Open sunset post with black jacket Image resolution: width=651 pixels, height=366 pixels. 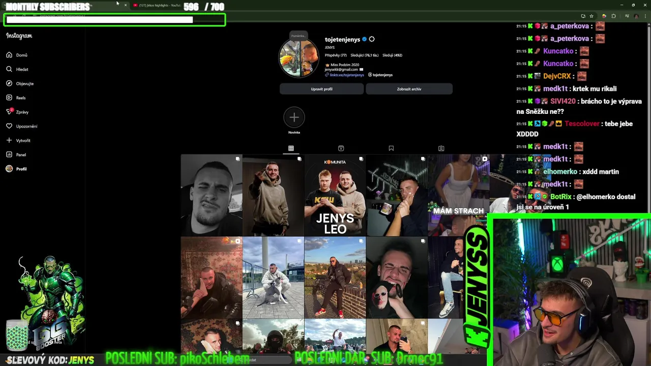click(335, 278)
